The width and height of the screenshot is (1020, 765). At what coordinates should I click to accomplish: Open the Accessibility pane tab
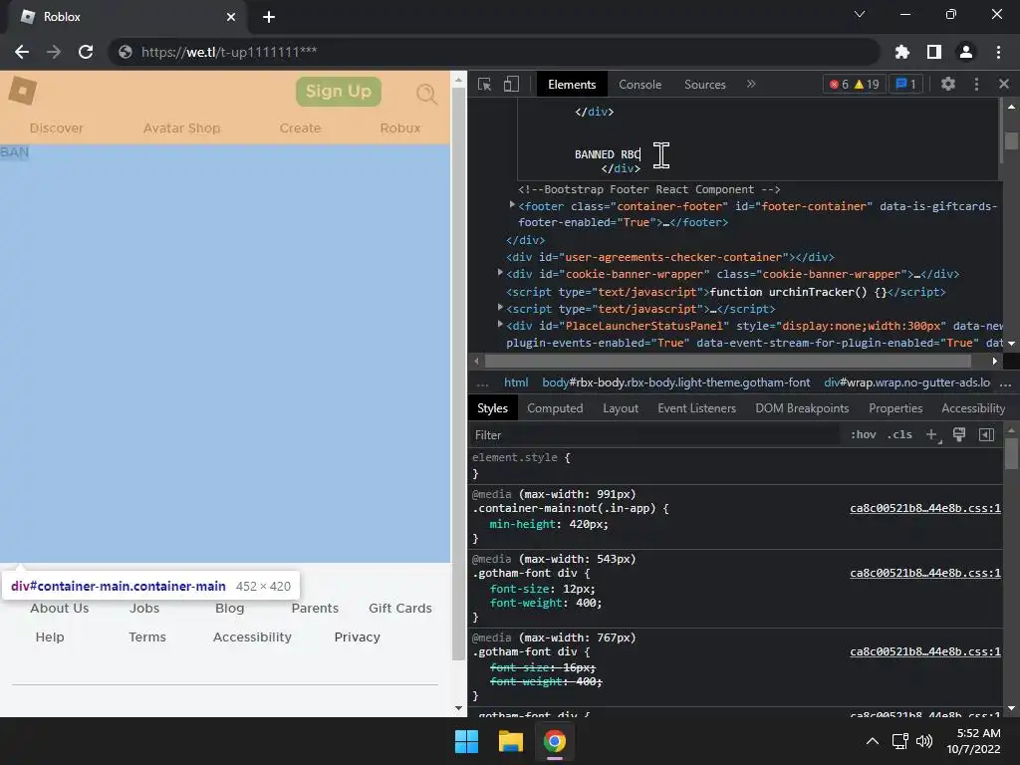coord(973,408)
